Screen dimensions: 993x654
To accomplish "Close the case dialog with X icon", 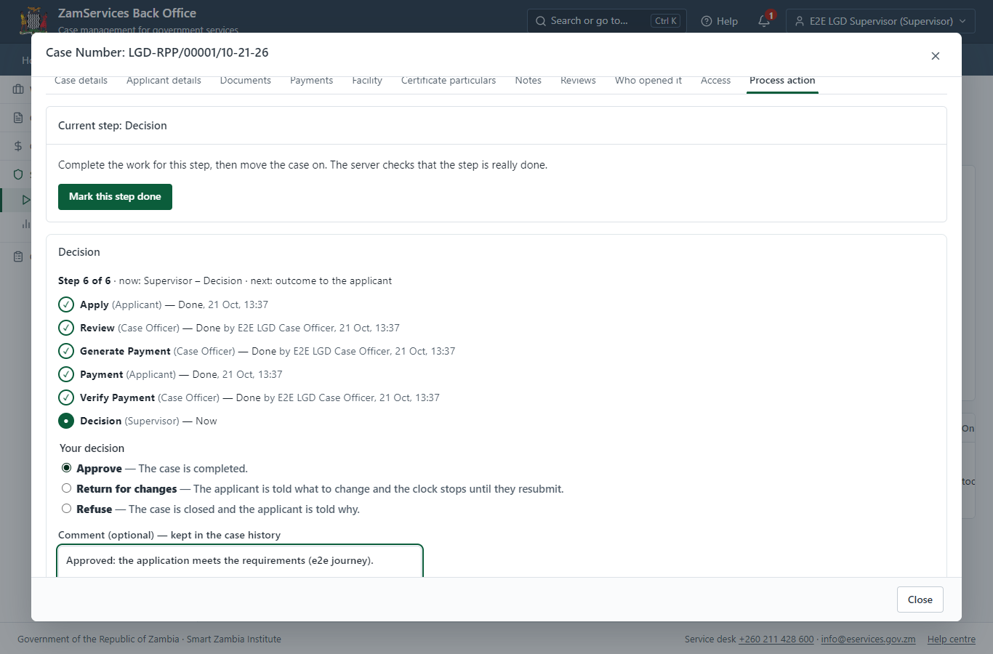I will (x=936, y=56).
